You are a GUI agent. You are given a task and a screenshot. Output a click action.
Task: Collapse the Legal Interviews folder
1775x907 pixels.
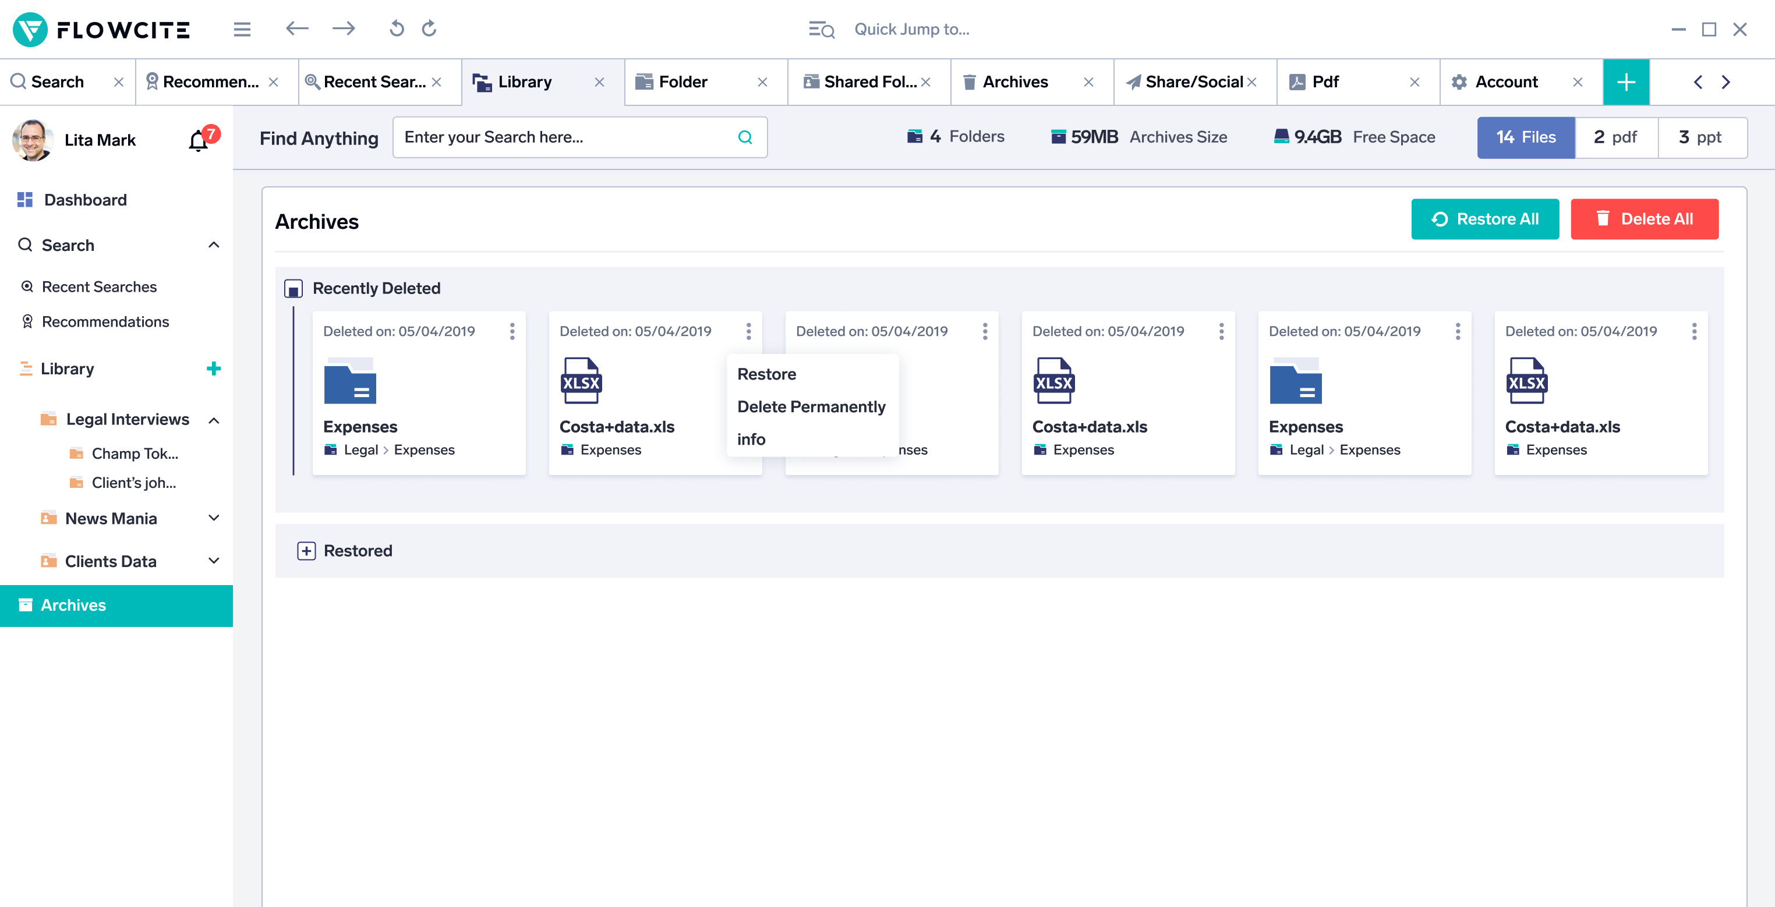(214, 420)
